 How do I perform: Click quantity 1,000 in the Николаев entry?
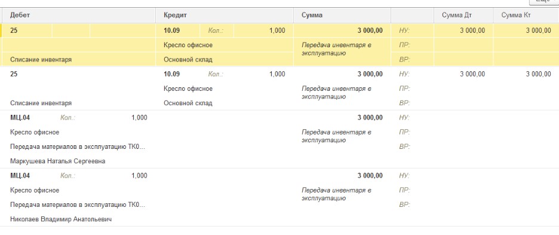click(139, 176)
